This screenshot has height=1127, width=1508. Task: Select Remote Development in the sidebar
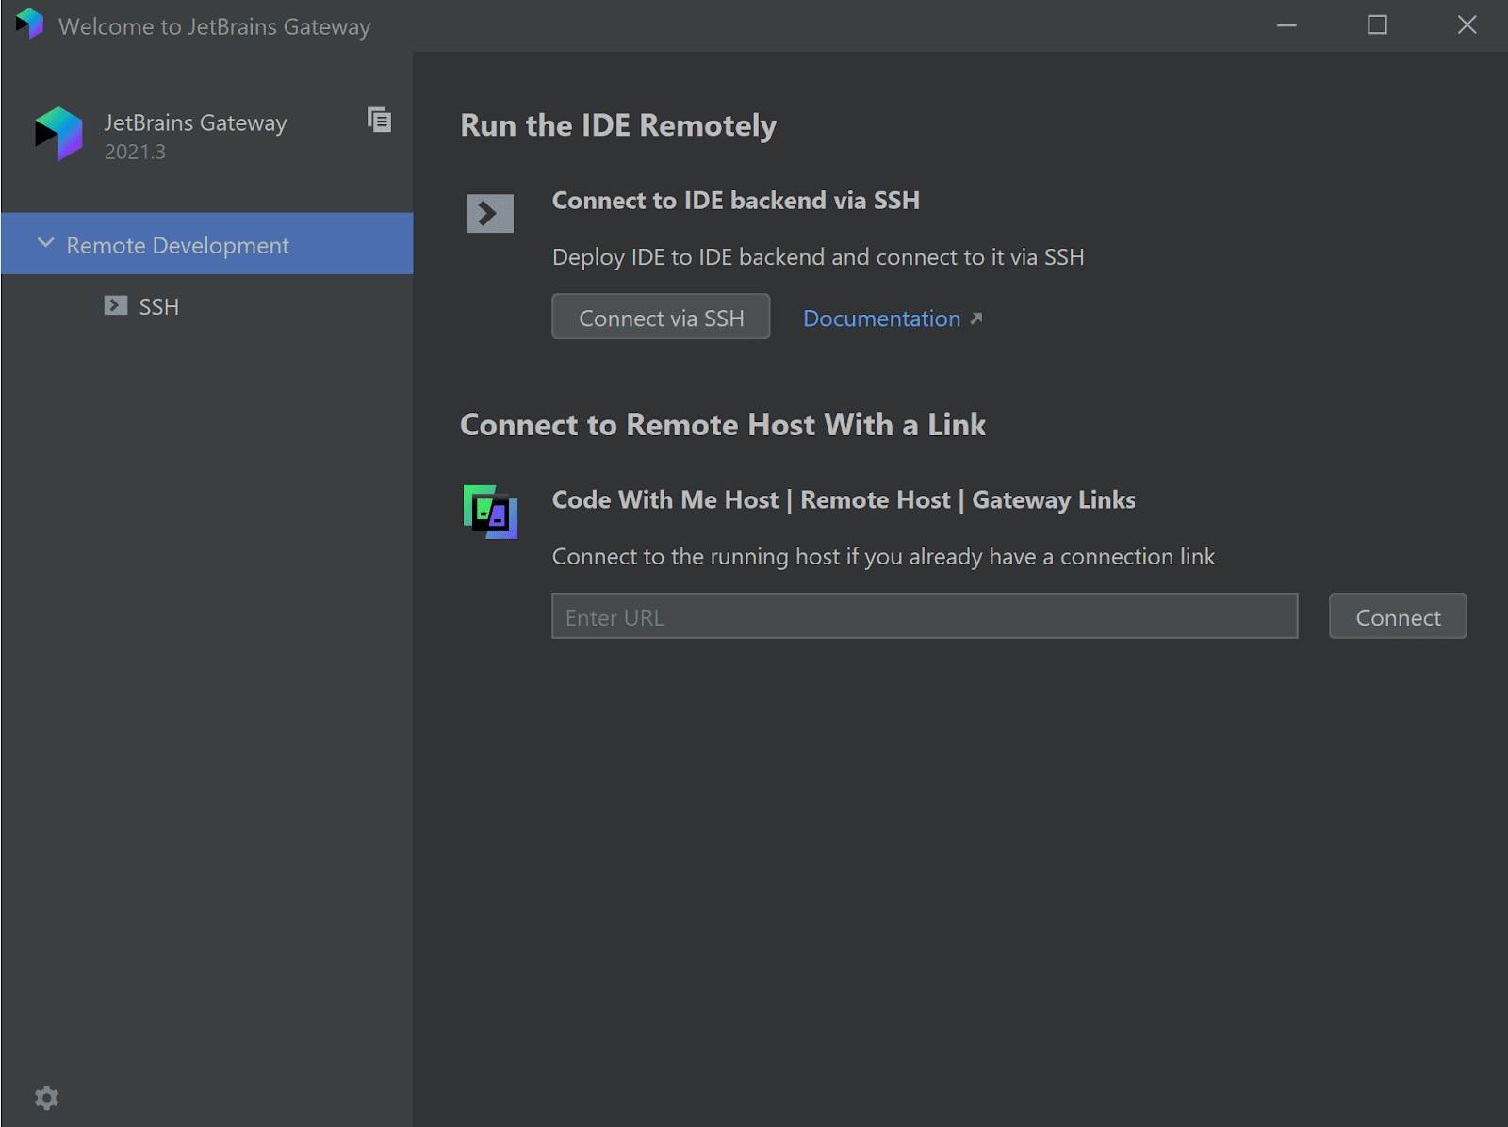[x=206, y=244]
